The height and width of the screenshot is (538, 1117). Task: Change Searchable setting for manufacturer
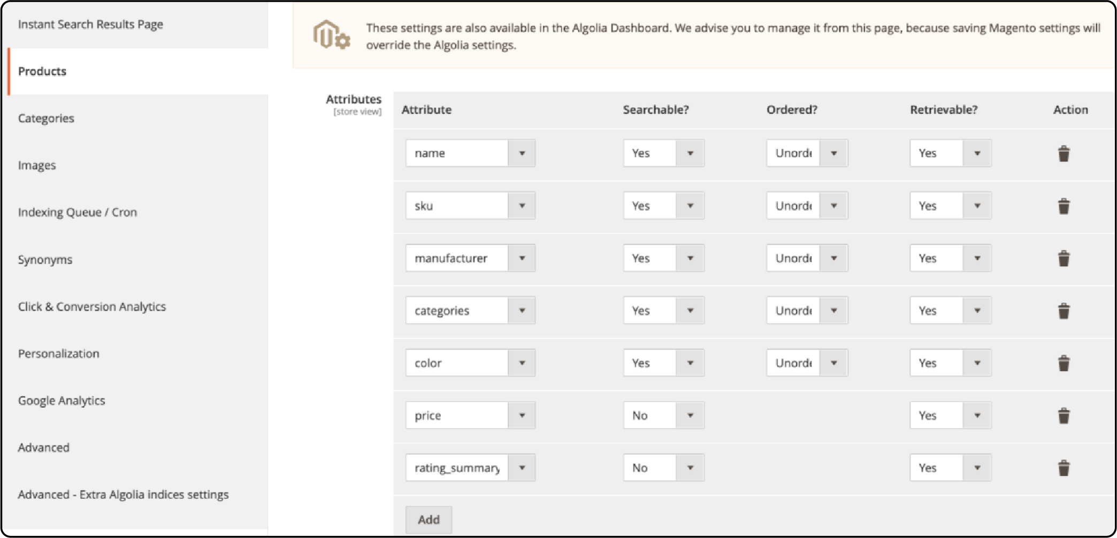pyautogui.click(x=663, y=258)
